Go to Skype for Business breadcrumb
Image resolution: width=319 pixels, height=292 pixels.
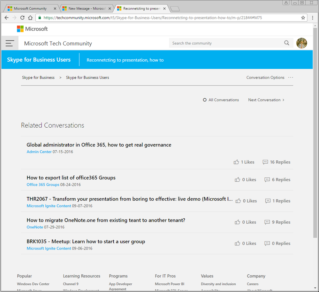[38, 78]
